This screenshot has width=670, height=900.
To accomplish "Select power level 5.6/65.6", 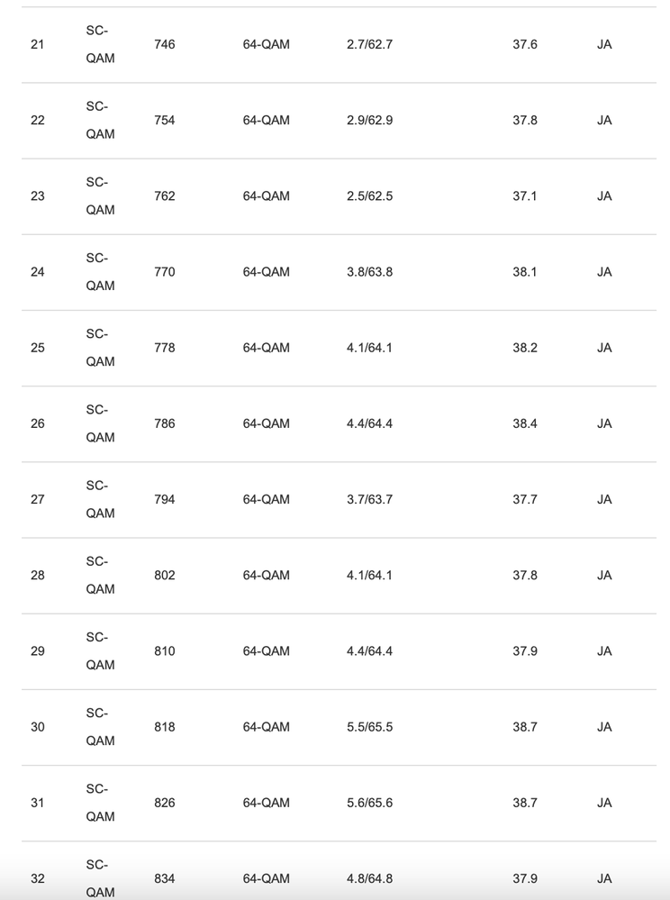I will [369, 802].
